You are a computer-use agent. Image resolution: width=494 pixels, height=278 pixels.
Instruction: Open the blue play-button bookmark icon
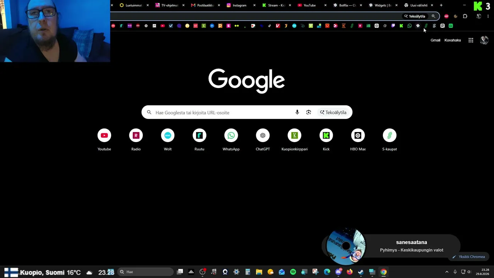[212, 26]
